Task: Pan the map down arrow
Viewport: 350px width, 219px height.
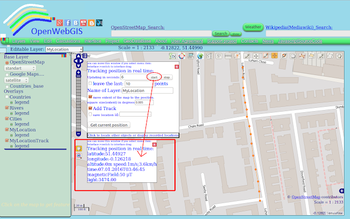Action: [78, 66]
